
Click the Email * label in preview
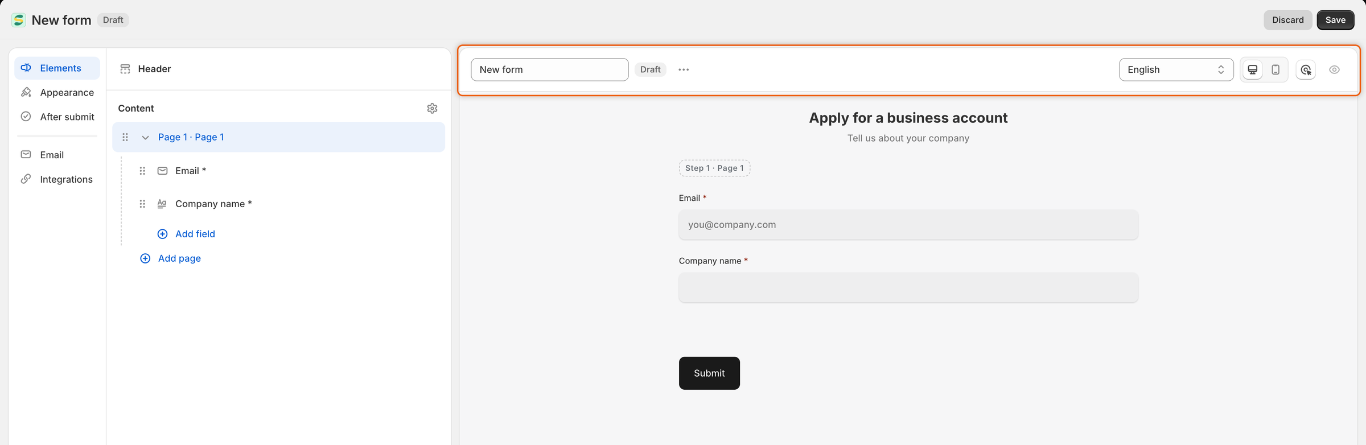pyautogui.click(x=693, y=198)
